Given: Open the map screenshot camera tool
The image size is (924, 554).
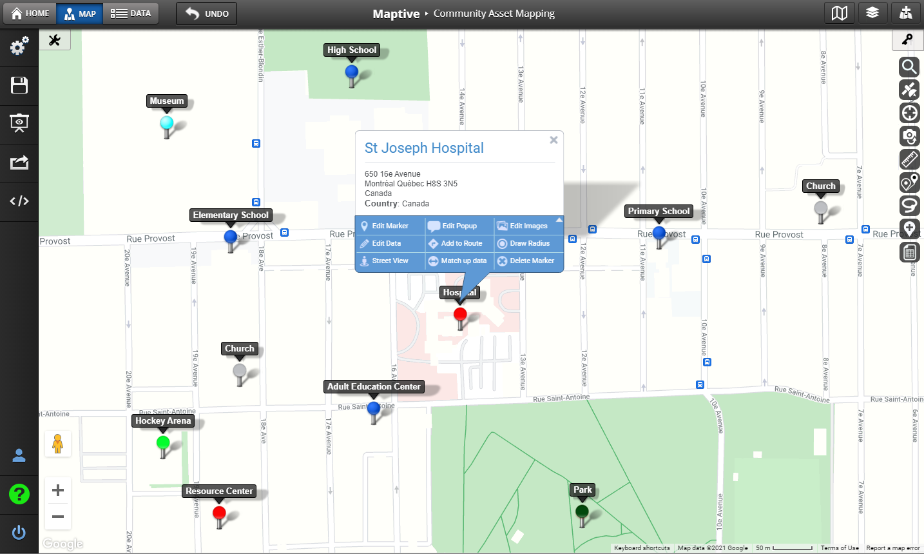Looking at the screenshot, I should coord(909,136).
